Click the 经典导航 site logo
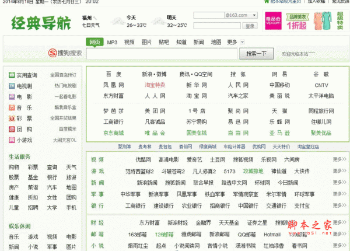 [41, 23]
